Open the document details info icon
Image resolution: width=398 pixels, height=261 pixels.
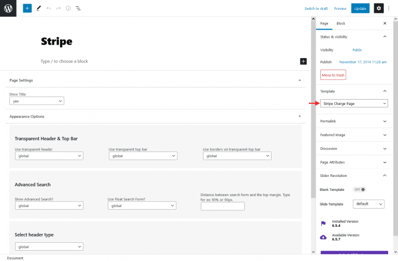tap(68, 8)
